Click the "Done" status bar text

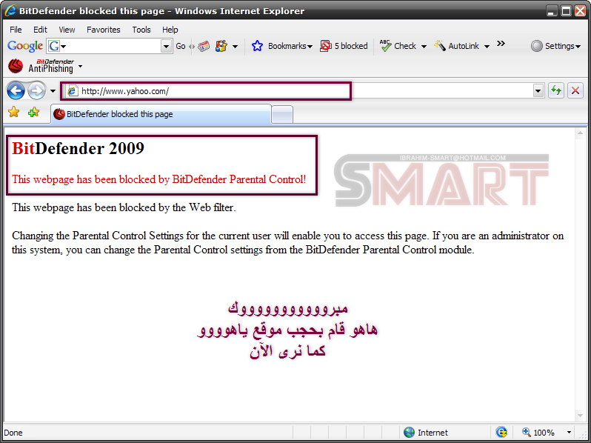[13, 433]
